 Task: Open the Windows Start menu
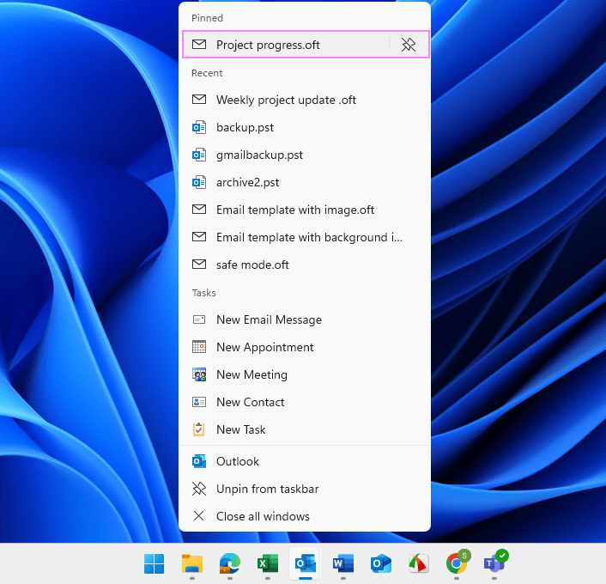click(155, 563)
